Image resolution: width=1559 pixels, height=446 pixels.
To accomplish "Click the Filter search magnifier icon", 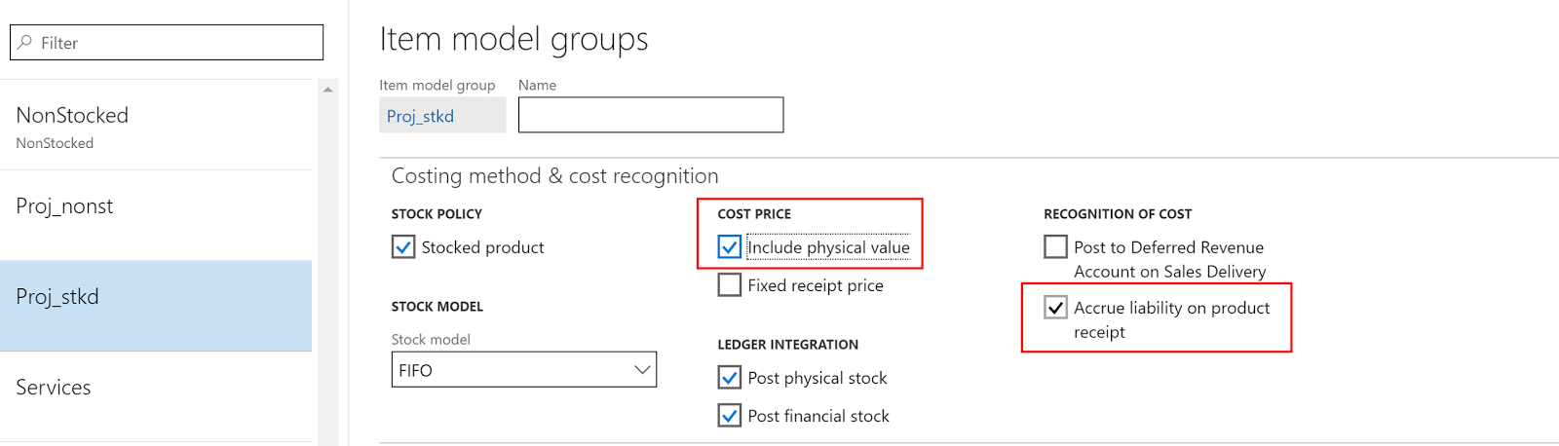I will (x=25, y=43).
